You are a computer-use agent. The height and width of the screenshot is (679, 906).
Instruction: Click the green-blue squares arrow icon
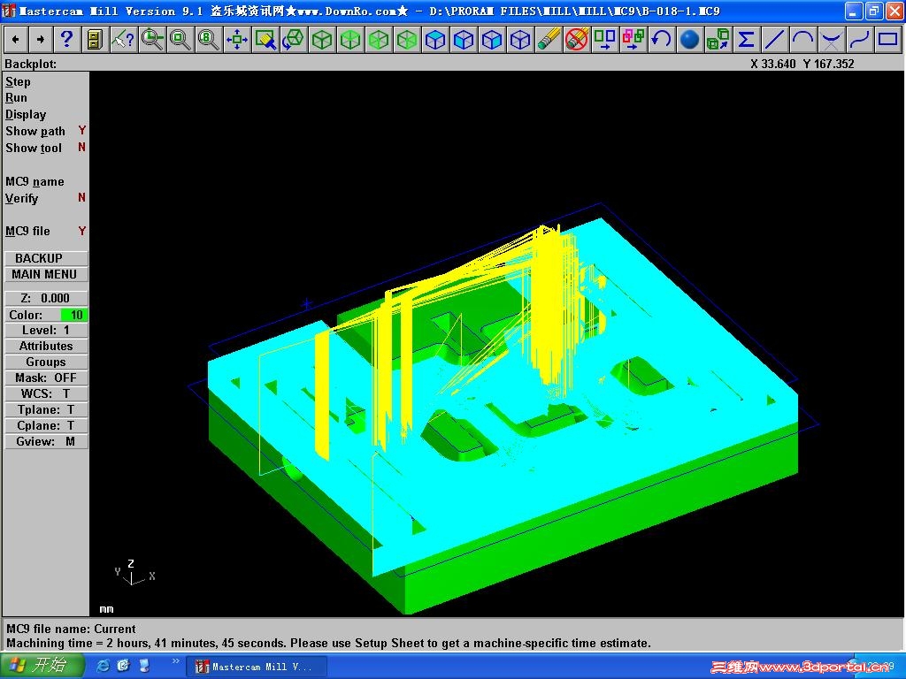click(605, 40)
